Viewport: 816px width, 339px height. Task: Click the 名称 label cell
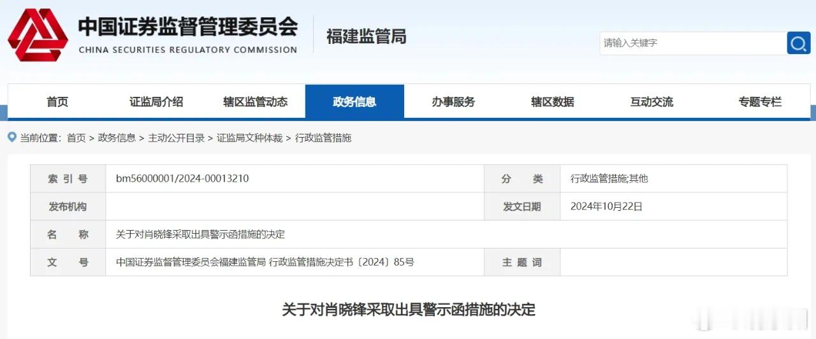tap(68, 234)
